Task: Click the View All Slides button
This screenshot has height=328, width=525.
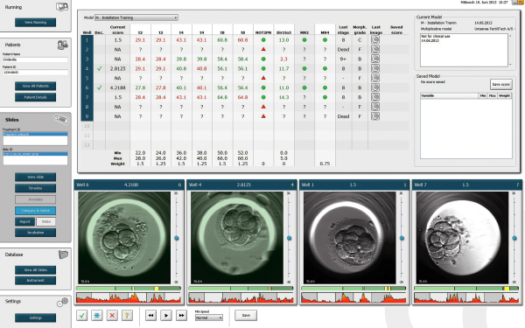Action: pos(36,270)
